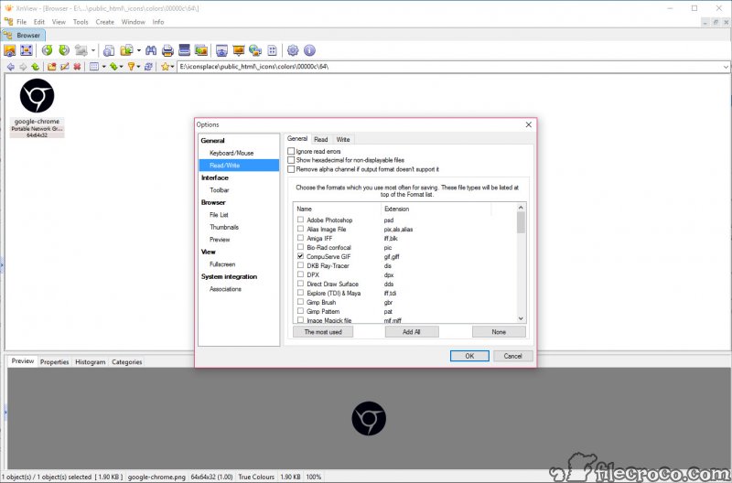The image size is (732, 483).
Task: Open the sort order dropdown arrow
Action: pyautogui.click(x=121, y=67)
